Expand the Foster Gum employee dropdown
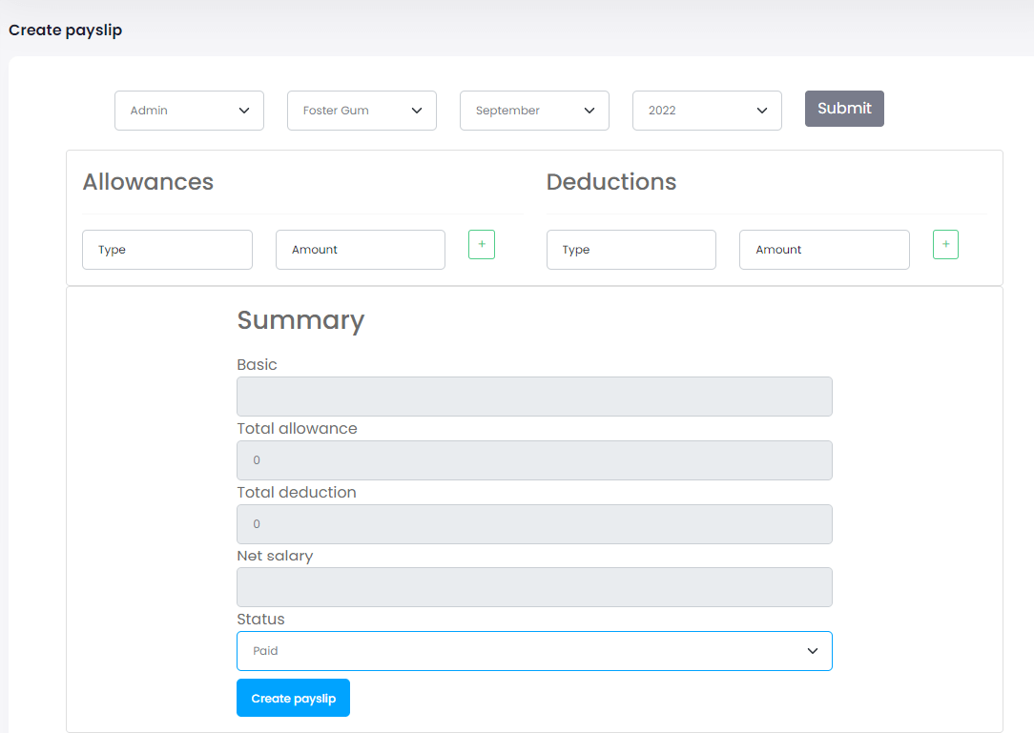The width and height of the screenshot is (1034, 733). tap(362, 111)
